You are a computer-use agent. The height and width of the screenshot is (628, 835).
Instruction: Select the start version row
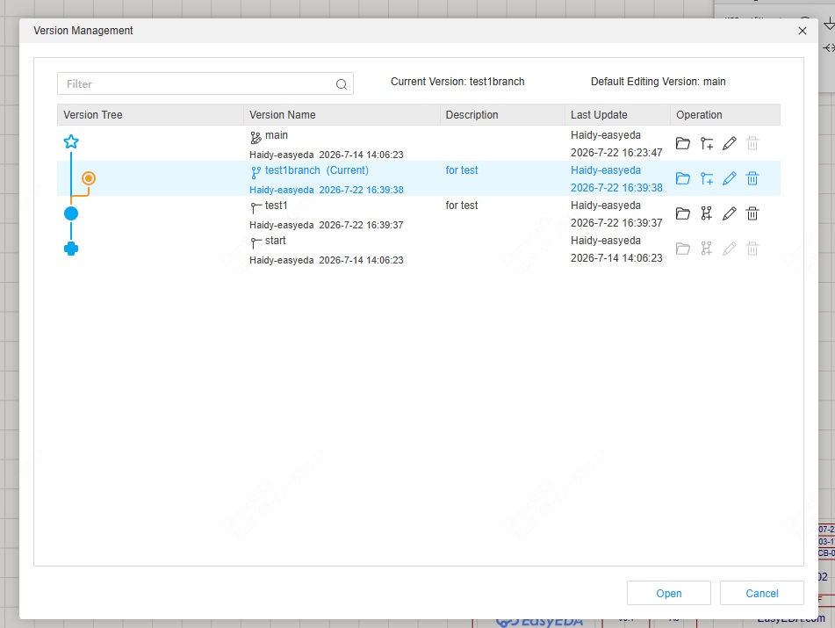(419, 249)
